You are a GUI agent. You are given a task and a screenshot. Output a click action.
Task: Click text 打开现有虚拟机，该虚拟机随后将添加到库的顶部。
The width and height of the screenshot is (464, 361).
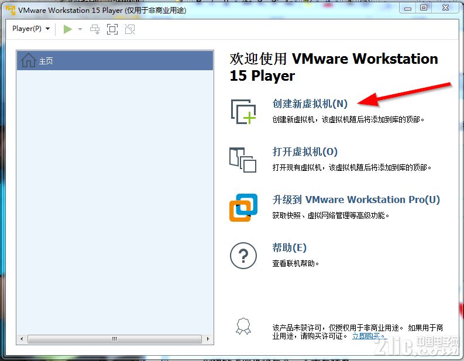352,167
